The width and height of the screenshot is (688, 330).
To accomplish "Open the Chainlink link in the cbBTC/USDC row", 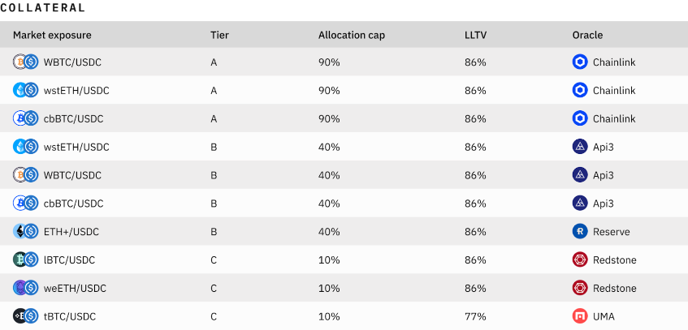I will [614, 118].
